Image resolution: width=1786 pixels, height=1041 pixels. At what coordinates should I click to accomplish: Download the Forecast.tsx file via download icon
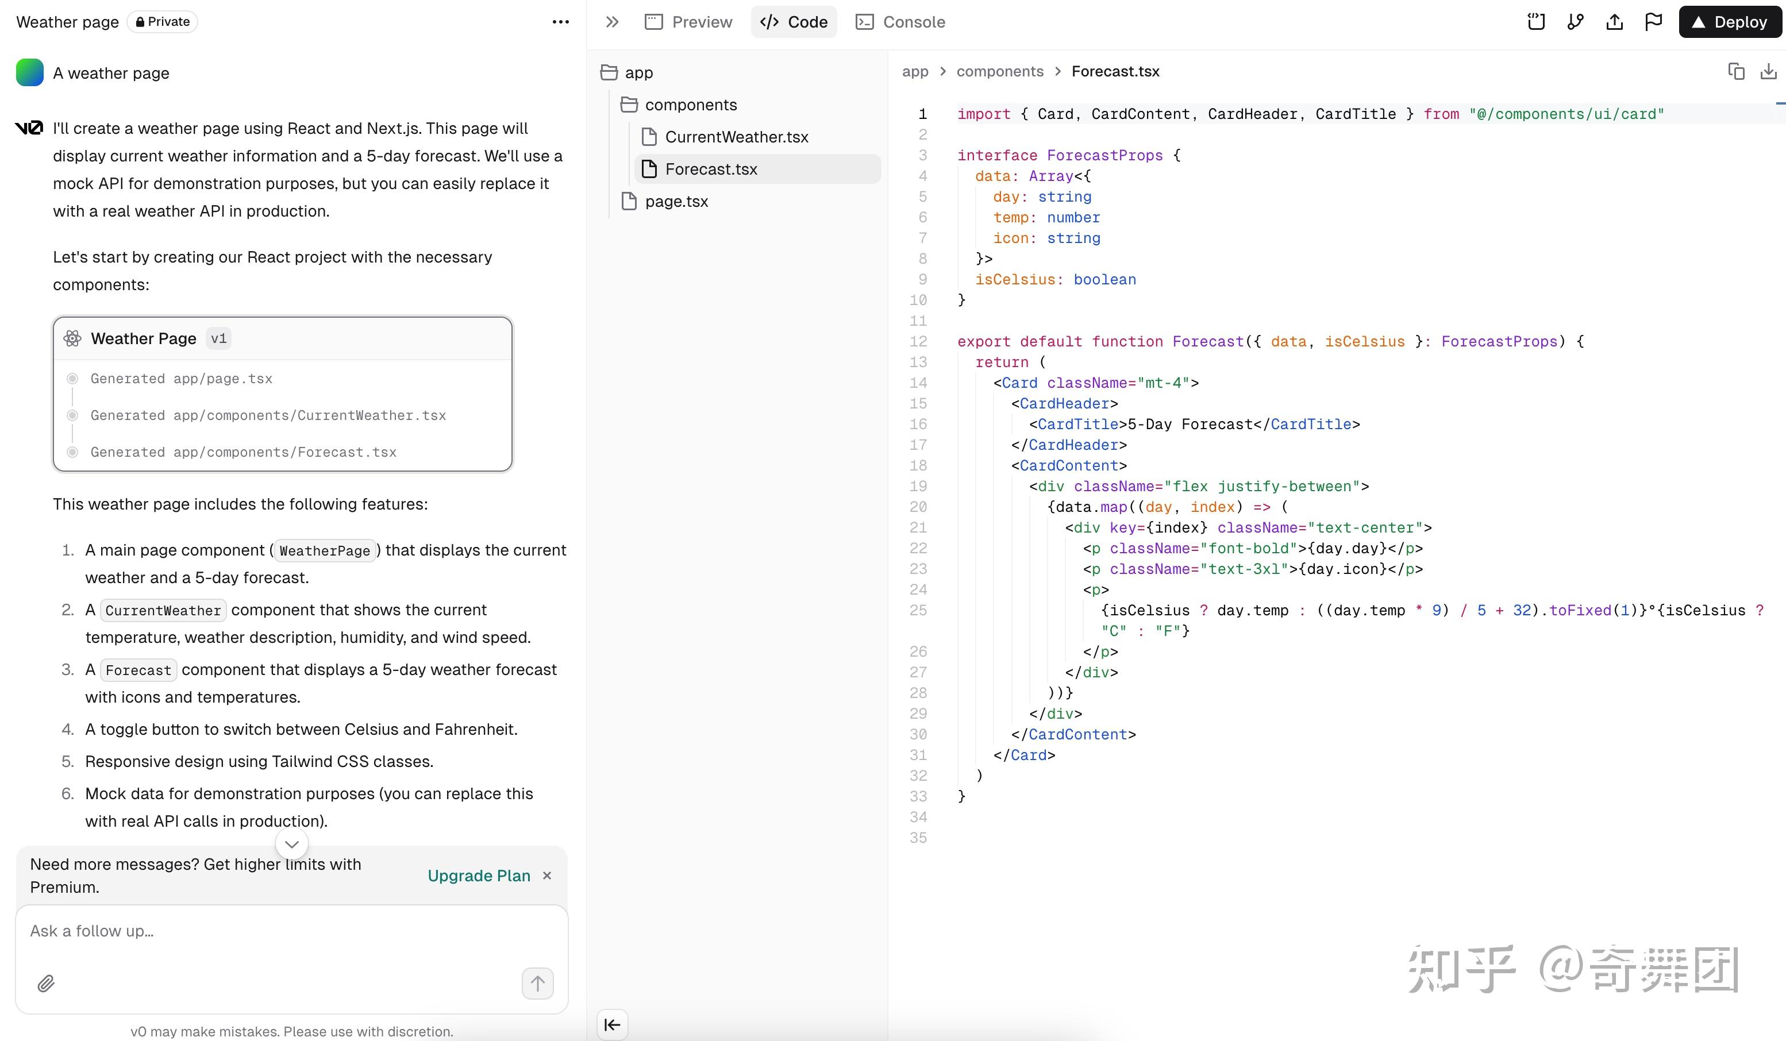coord(1768,72)
